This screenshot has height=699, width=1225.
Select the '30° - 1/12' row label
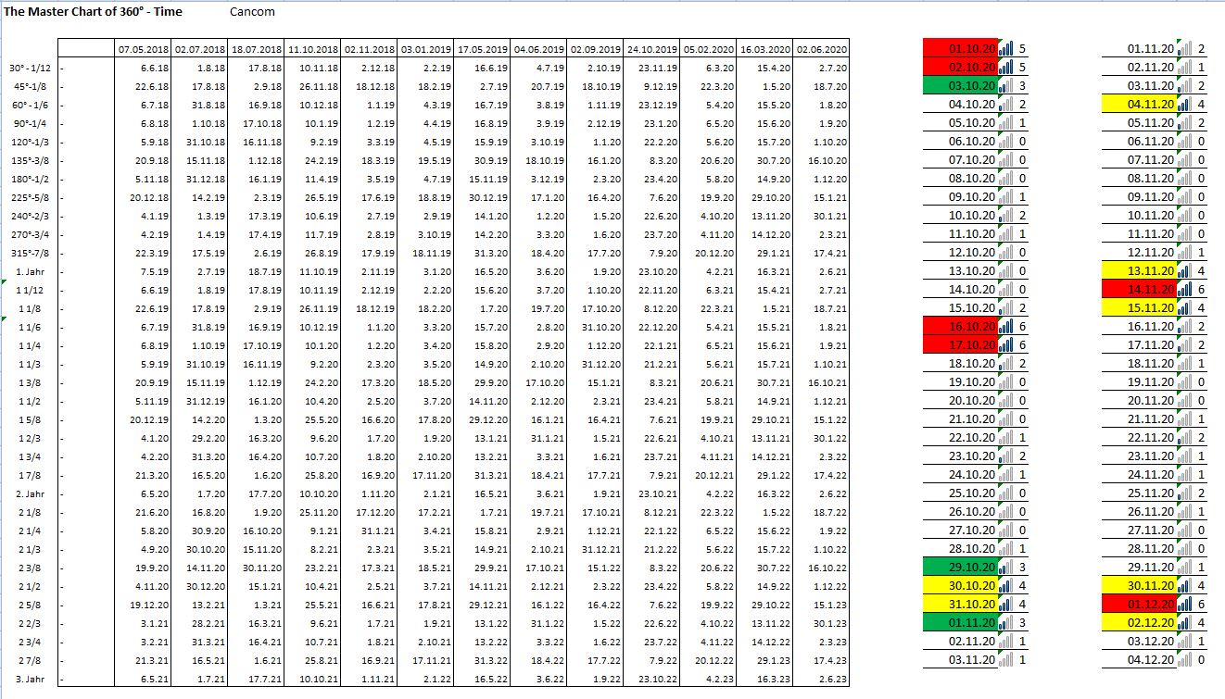coord(30,68)
